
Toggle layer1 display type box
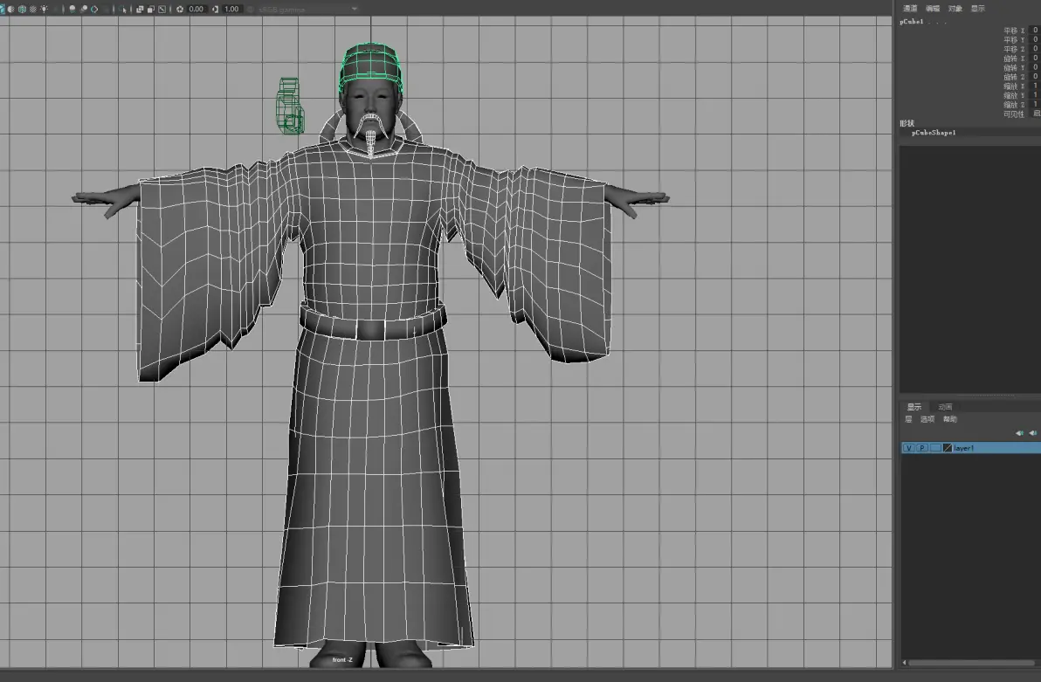(x=935, y=448)
